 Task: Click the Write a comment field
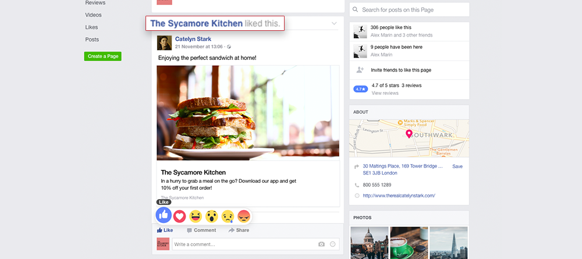[255, 244]
